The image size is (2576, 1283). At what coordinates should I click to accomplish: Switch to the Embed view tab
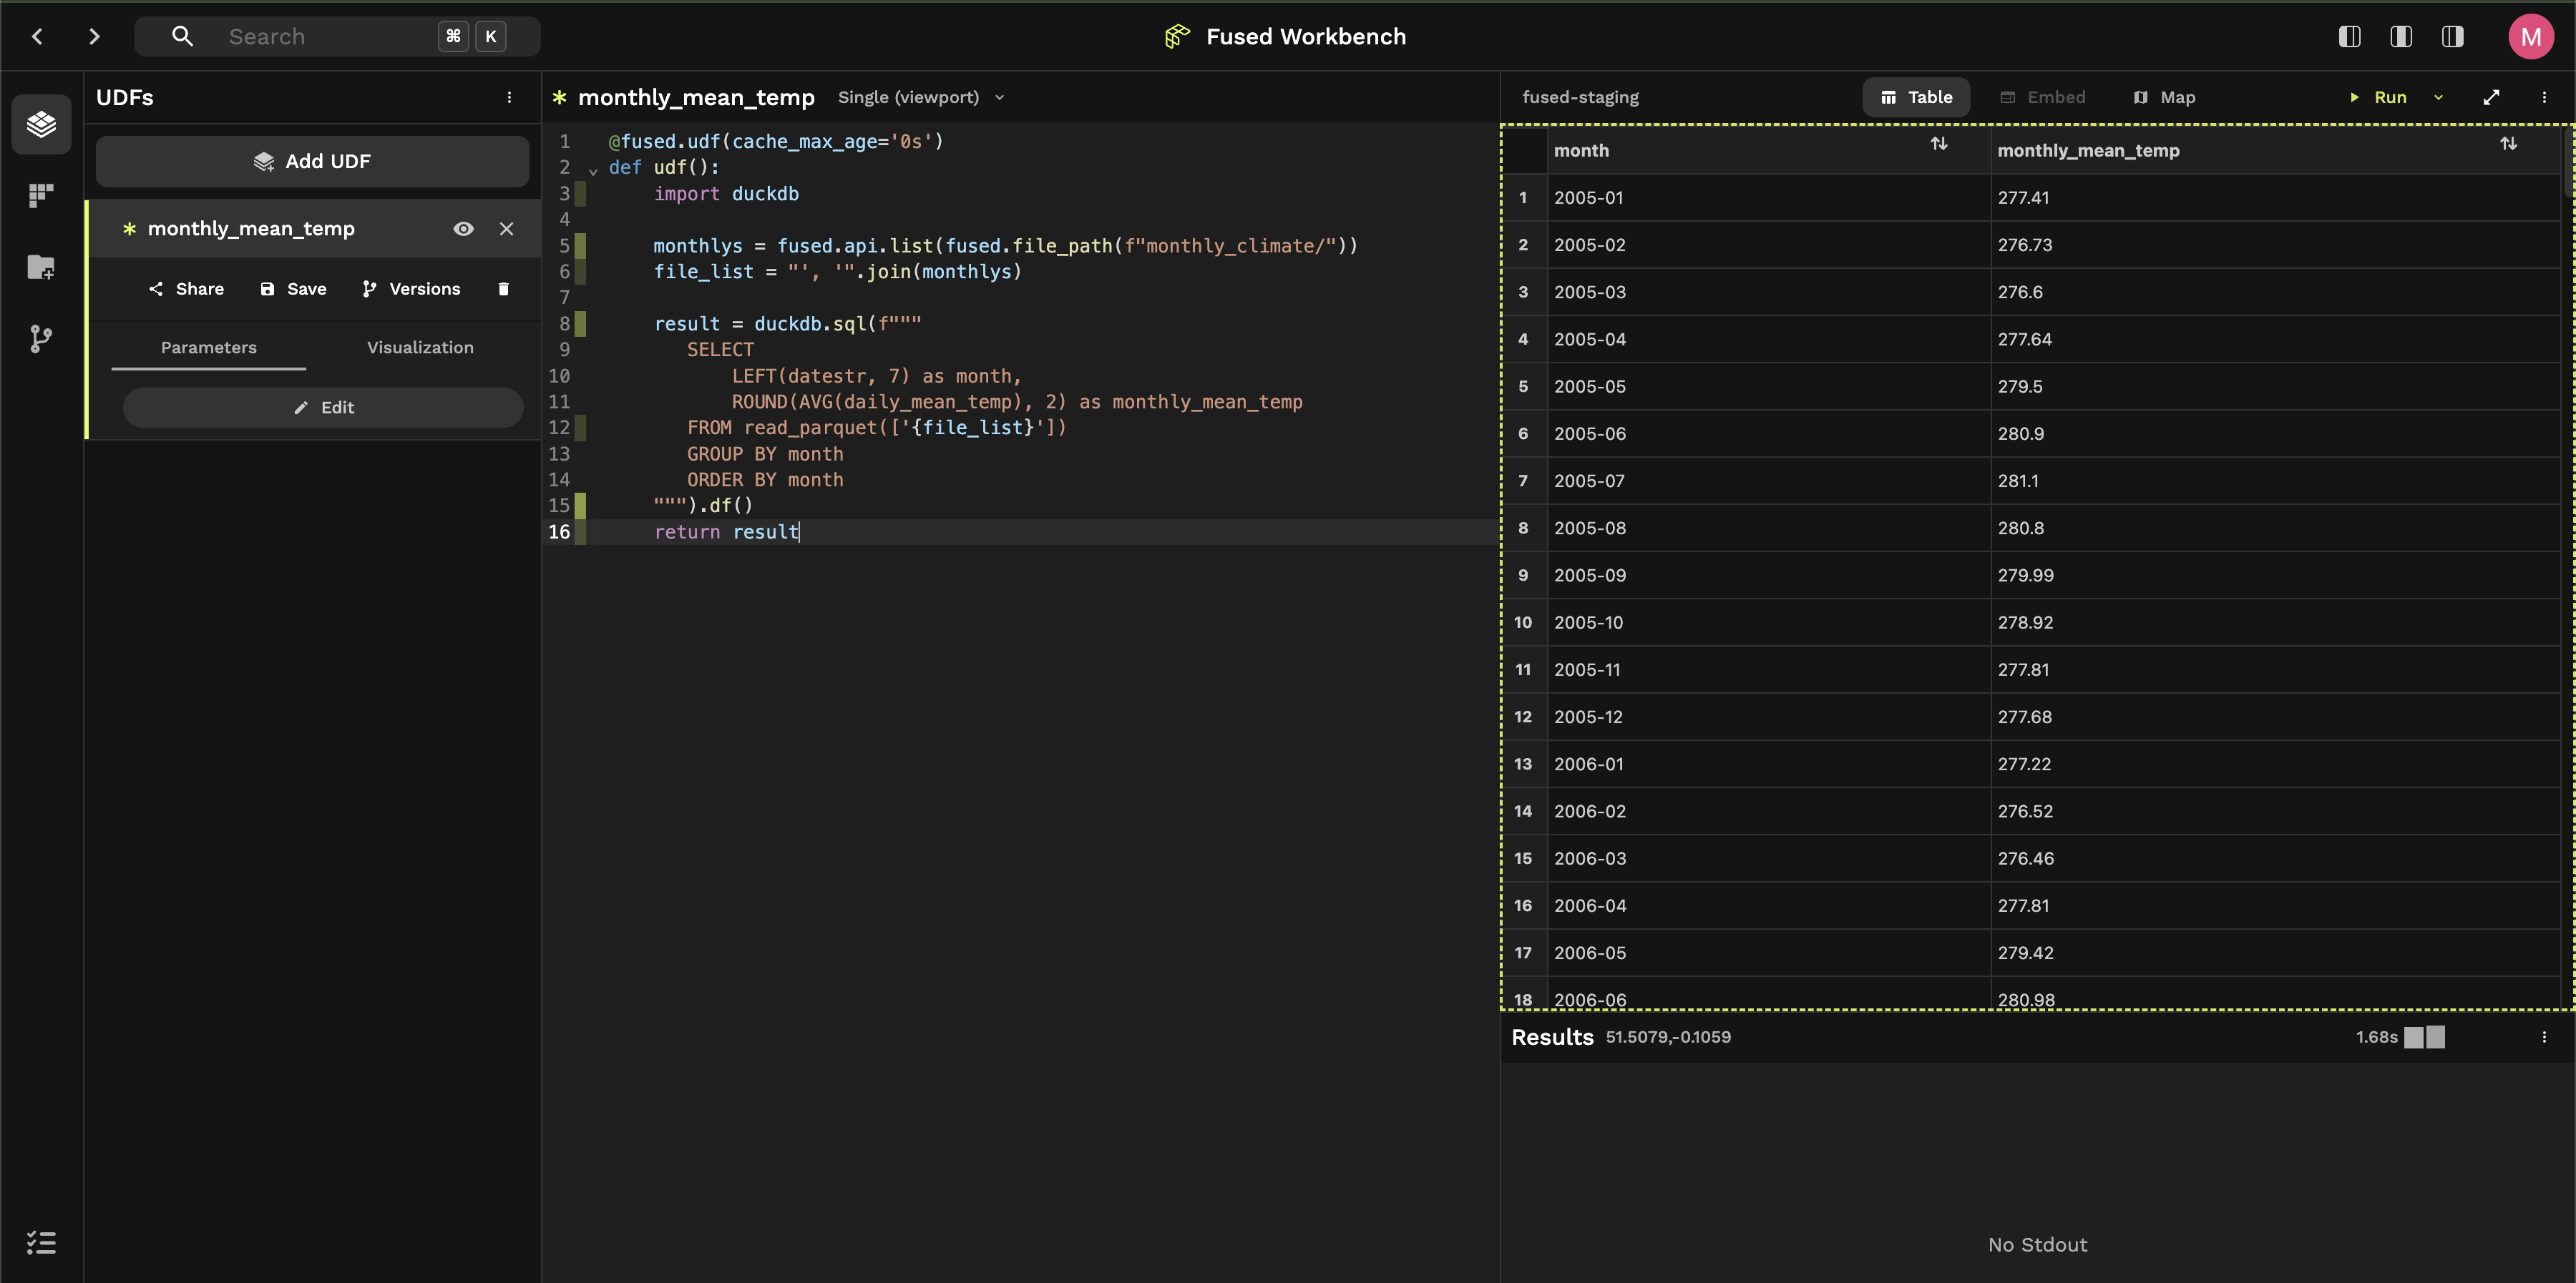[2042, 97]
